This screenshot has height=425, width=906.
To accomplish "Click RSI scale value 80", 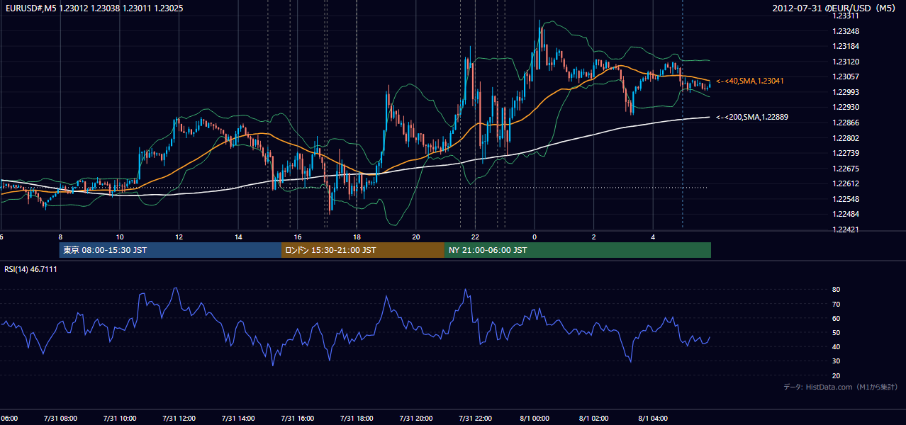I will click(837, 290).
